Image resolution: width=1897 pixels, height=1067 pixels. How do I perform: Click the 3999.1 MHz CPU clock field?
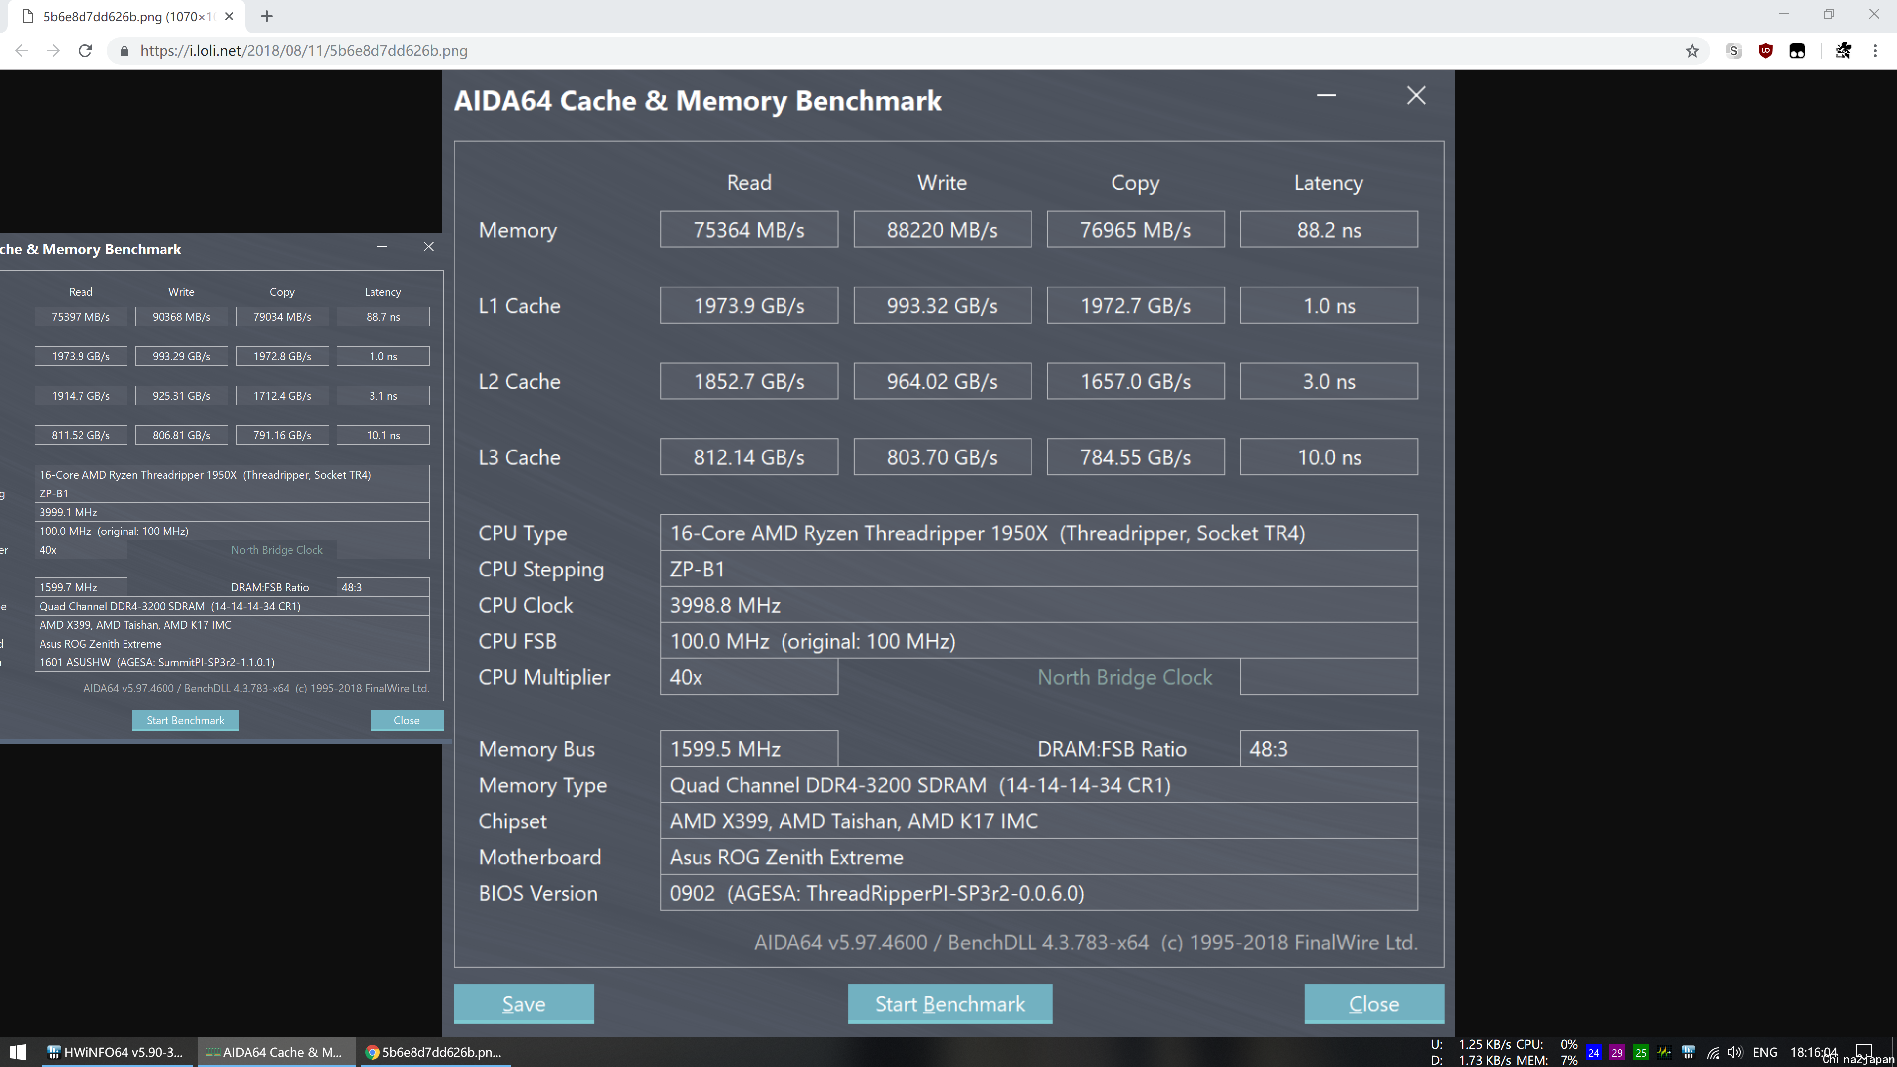click(232, 513)
